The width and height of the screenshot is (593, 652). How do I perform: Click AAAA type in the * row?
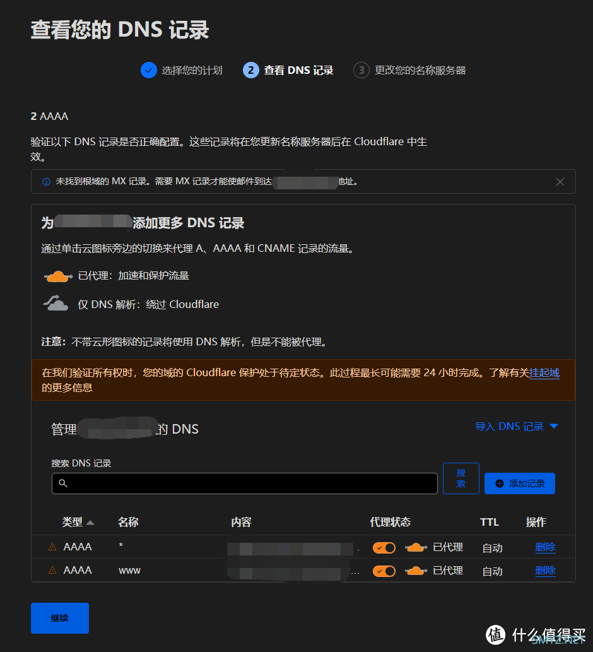pyautogui.click(x=78, y=547)
